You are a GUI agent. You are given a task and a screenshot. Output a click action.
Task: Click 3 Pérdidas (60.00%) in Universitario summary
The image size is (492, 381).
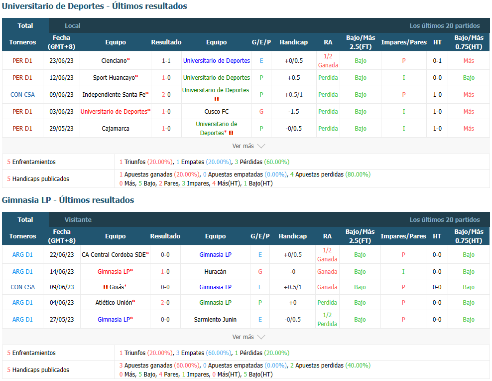coord(262,162)
